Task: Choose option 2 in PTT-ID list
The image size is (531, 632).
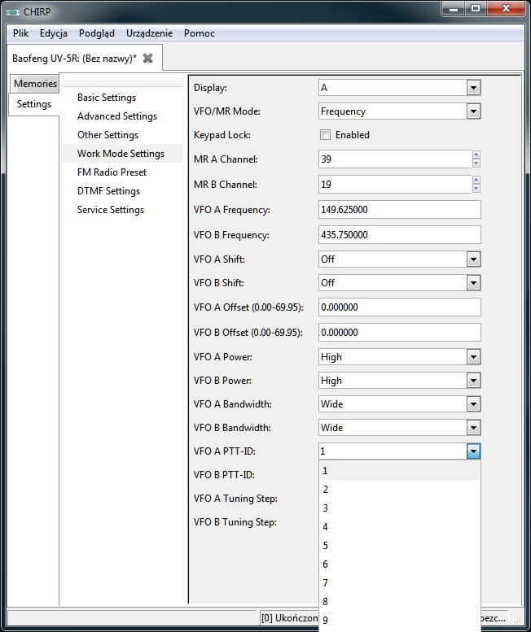Action: click(399, 490)
